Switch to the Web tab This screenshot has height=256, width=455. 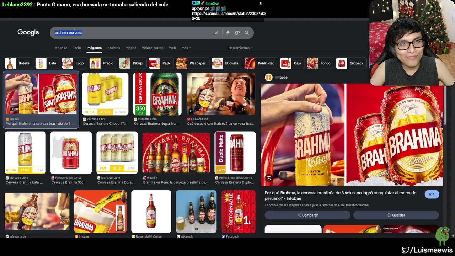point(172,48)
